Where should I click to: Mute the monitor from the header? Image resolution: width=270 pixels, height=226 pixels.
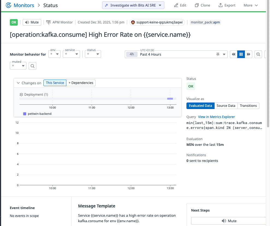32,22
